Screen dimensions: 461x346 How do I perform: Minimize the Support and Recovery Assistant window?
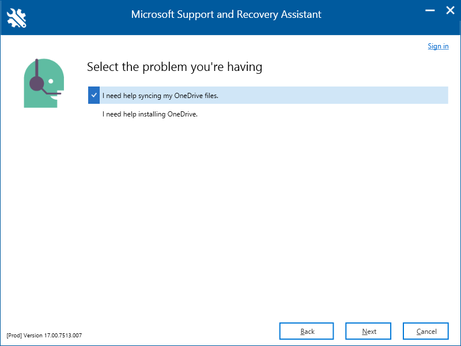pyautogui.click(x=430, y=10)
